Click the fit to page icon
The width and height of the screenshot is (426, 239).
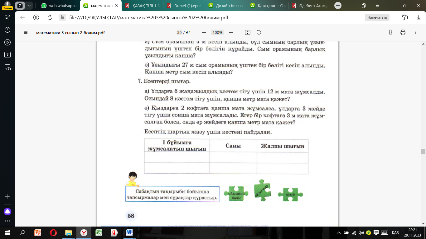coord(248,32)
